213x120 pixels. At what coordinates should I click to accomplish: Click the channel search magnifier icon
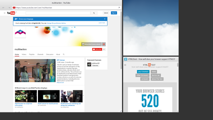click(64, 54)
